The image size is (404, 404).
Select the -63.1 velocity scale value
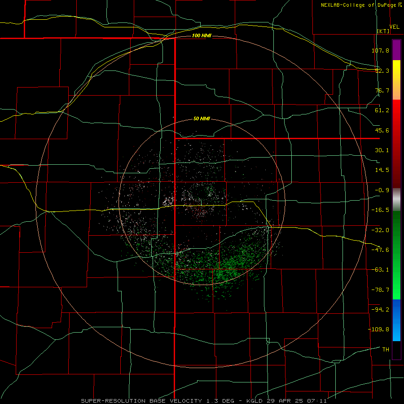[380, 270]
